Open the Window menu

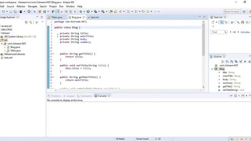tap(70, 6)
